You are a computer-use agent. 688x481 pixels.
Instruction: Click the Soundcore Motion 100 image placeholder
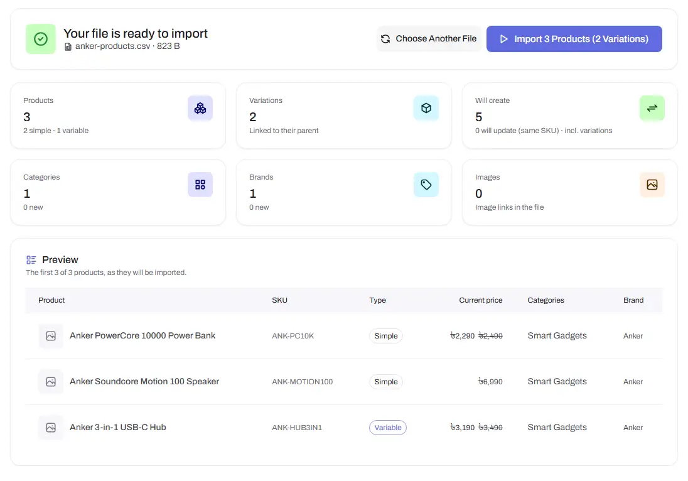tap(51, 382)
